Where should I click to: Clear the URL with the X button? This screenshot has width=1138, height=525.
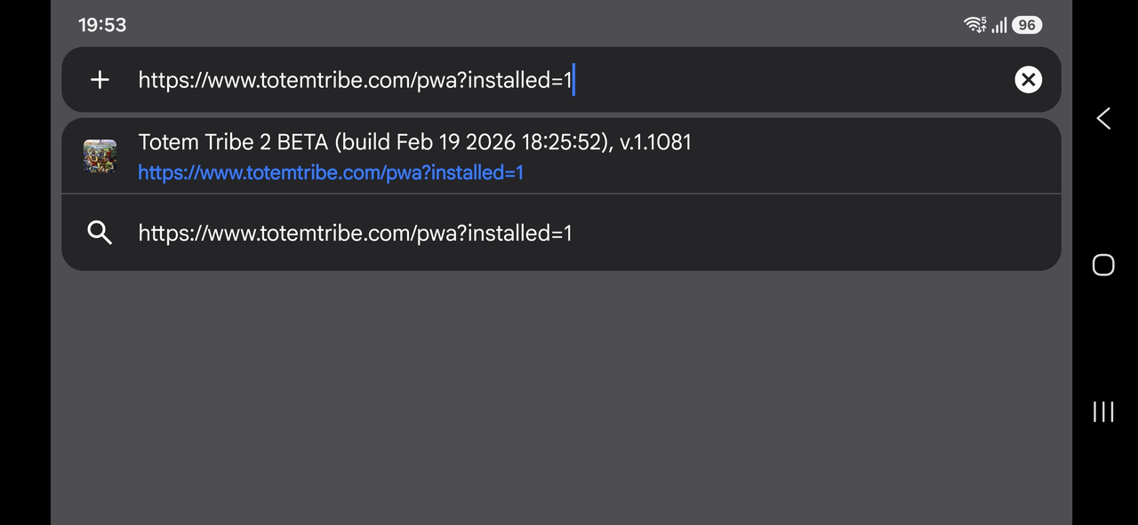click(1028, 80)
